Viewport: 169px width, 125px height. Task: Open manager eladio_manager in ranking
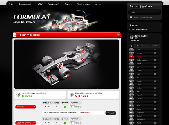pyautogui.click(x=142, y=60)
